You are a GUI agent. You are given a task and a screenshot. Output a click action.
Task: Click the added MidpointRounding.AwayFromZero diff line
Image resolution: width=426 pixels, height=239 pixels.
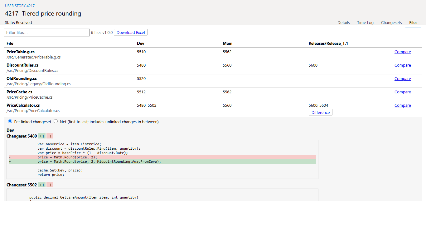[162, 162]
